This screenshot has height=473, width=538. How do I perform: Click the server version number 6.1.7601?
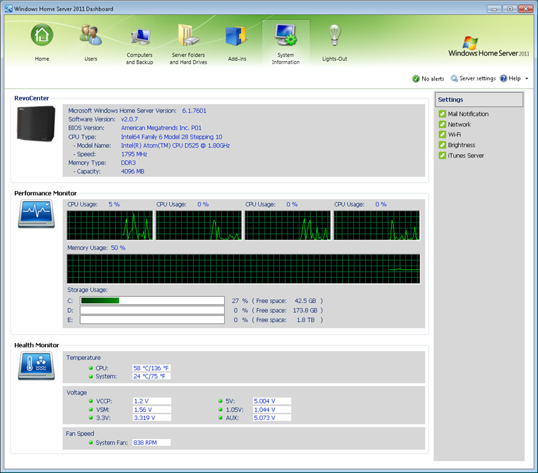point(194,111)
